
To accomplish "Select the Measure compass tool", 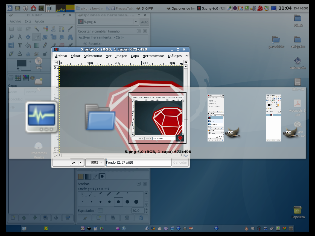I will click(20, 37).
